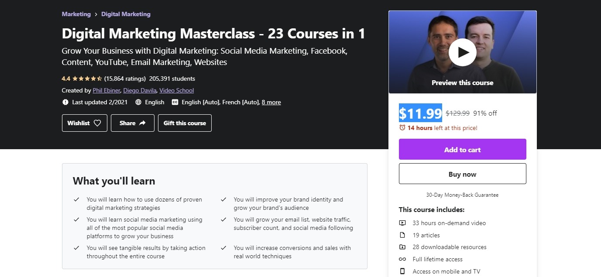This screenshot has width=601, height=277.
Task: Click the alarm clock icon
Action: (x=402, y=128)
